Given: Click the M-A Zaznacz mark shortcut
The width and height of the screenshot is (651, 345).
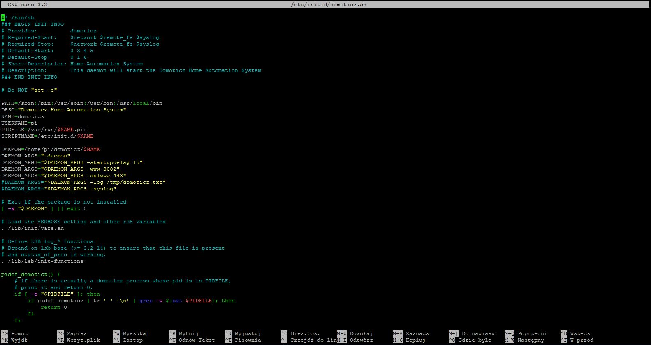Looking at the screenshot, I should pyautogui.click(x=411, y=333).
